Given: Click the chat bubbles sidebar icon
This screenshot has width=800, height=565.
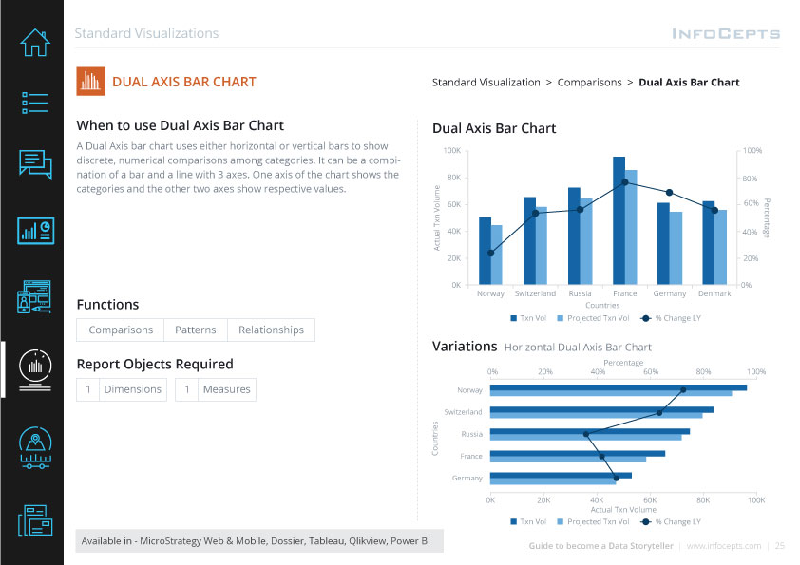Looking at the screenshot, I should pos(35,163).
